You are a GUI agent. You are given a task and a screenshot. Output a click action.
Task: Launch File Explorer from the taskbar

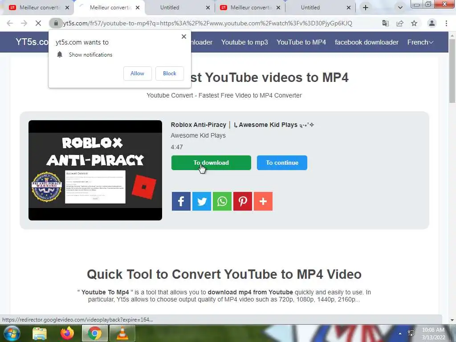40,333
